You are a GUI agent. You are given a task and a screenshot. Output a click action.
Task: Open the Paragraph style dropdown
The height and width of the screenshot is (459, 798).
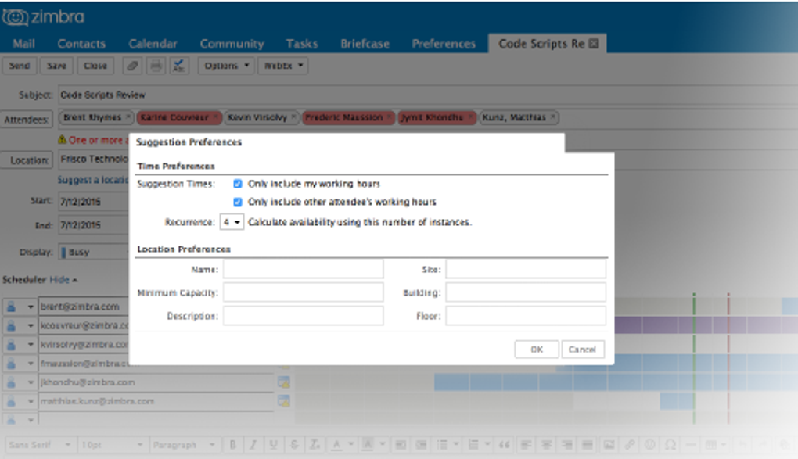(184, 445)
